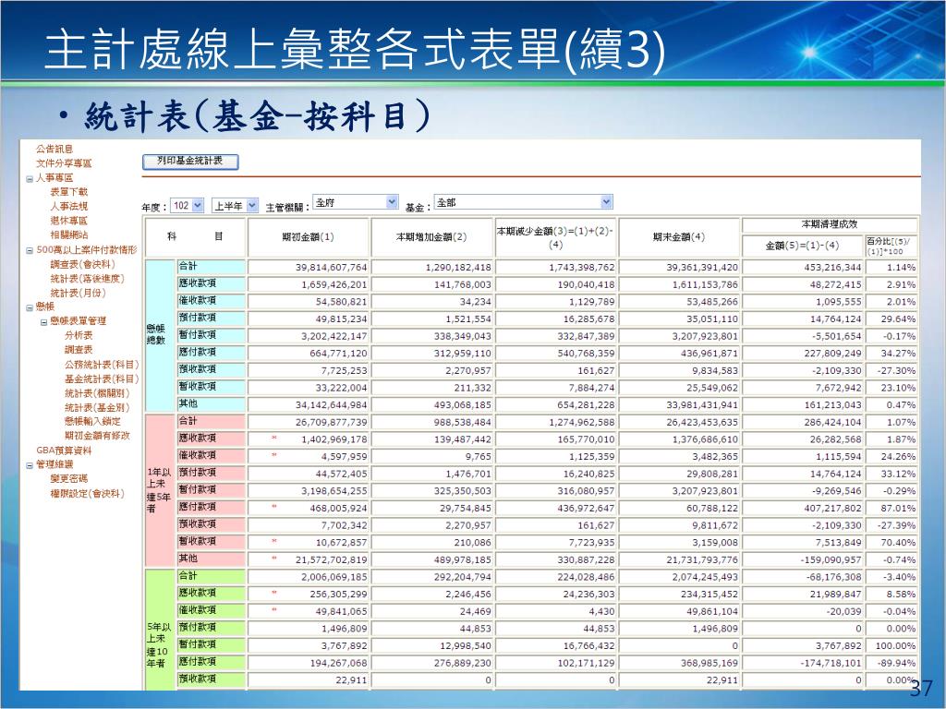This screenshot has width=946, height=709.
Task: Click the 列印基金統計表 print button
Action: pos(190,161)
